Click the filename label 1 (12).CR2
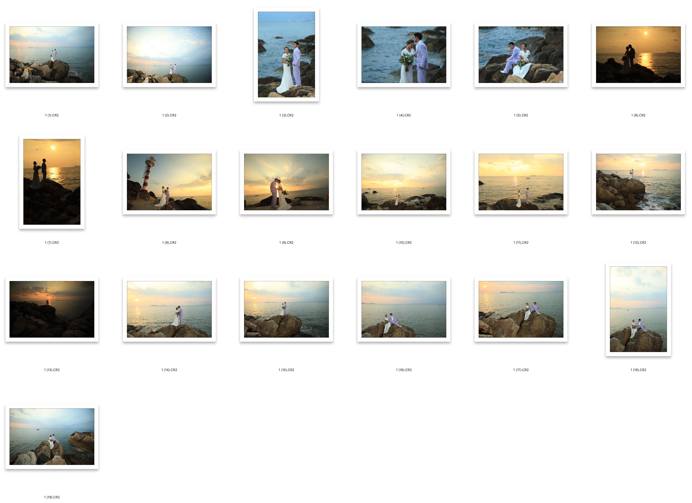The width and height of the screenshot is (692, 503). pos(637,242)
